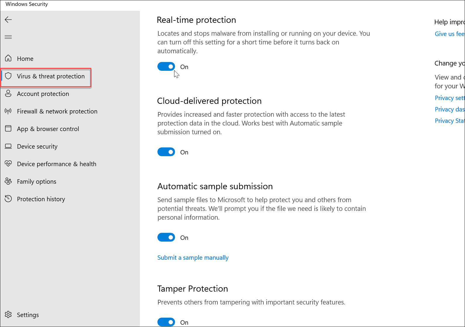Click the App & browser window icon

pyautogui.click(x=8, y=128)
